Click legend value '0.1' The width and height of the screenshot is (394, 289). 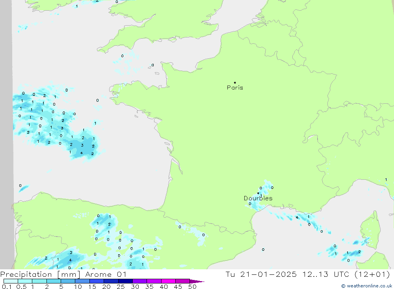click(7, 287)
